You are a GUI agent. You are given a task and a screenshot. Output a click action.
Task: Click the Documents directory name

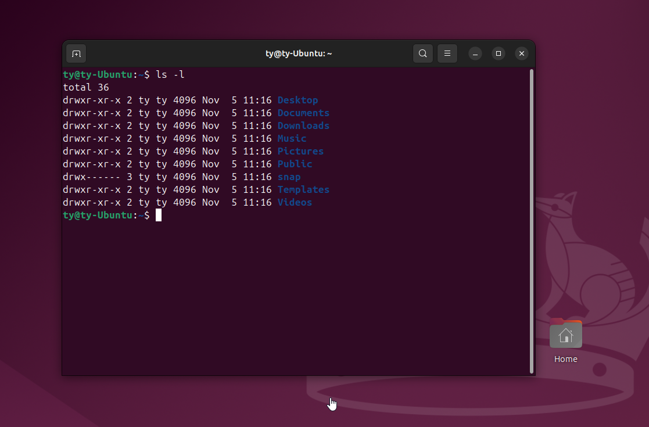303,113
